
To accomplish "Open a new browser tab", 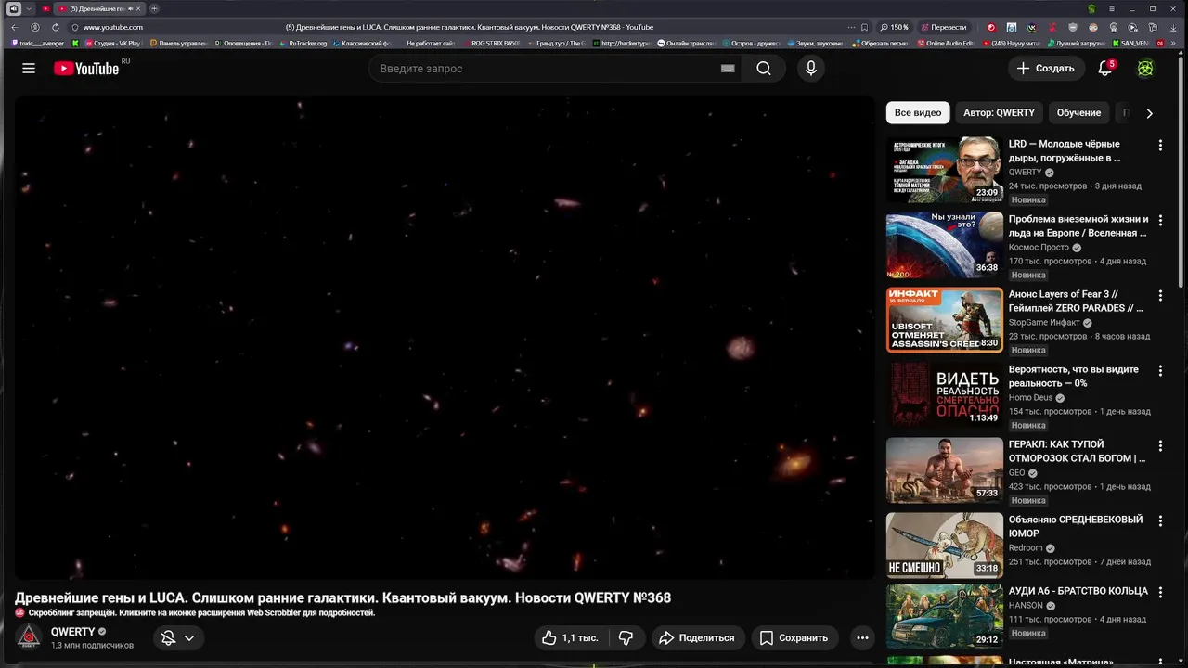I will [x=154, y=8].
